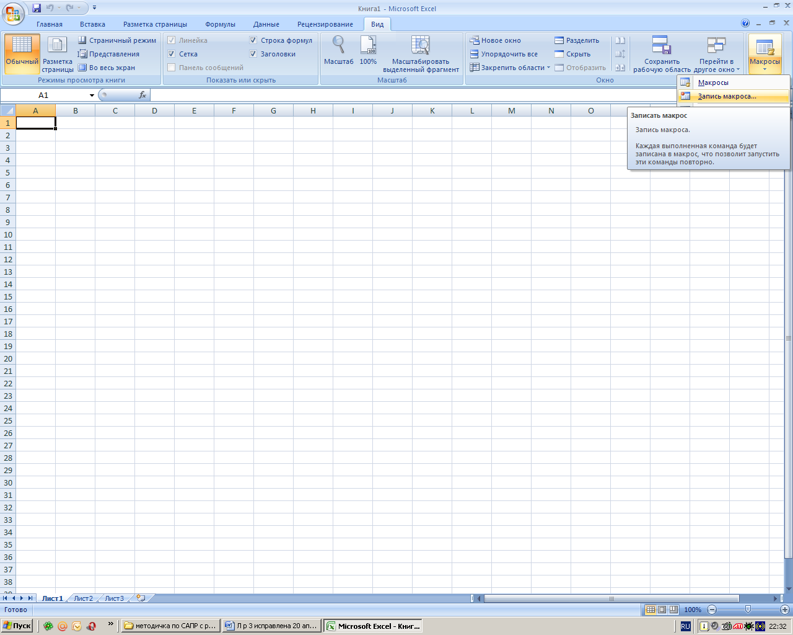
Task: Toggle the Строка формул checkbox
Action: [253, 40]
